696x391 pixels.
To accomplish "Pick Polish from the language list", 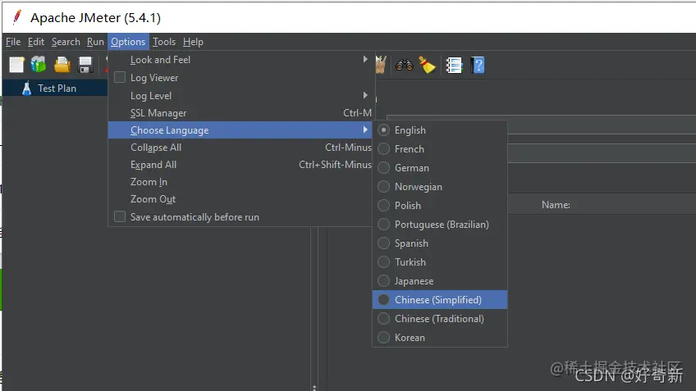I will pyautogui.click(x=440, y=206).
